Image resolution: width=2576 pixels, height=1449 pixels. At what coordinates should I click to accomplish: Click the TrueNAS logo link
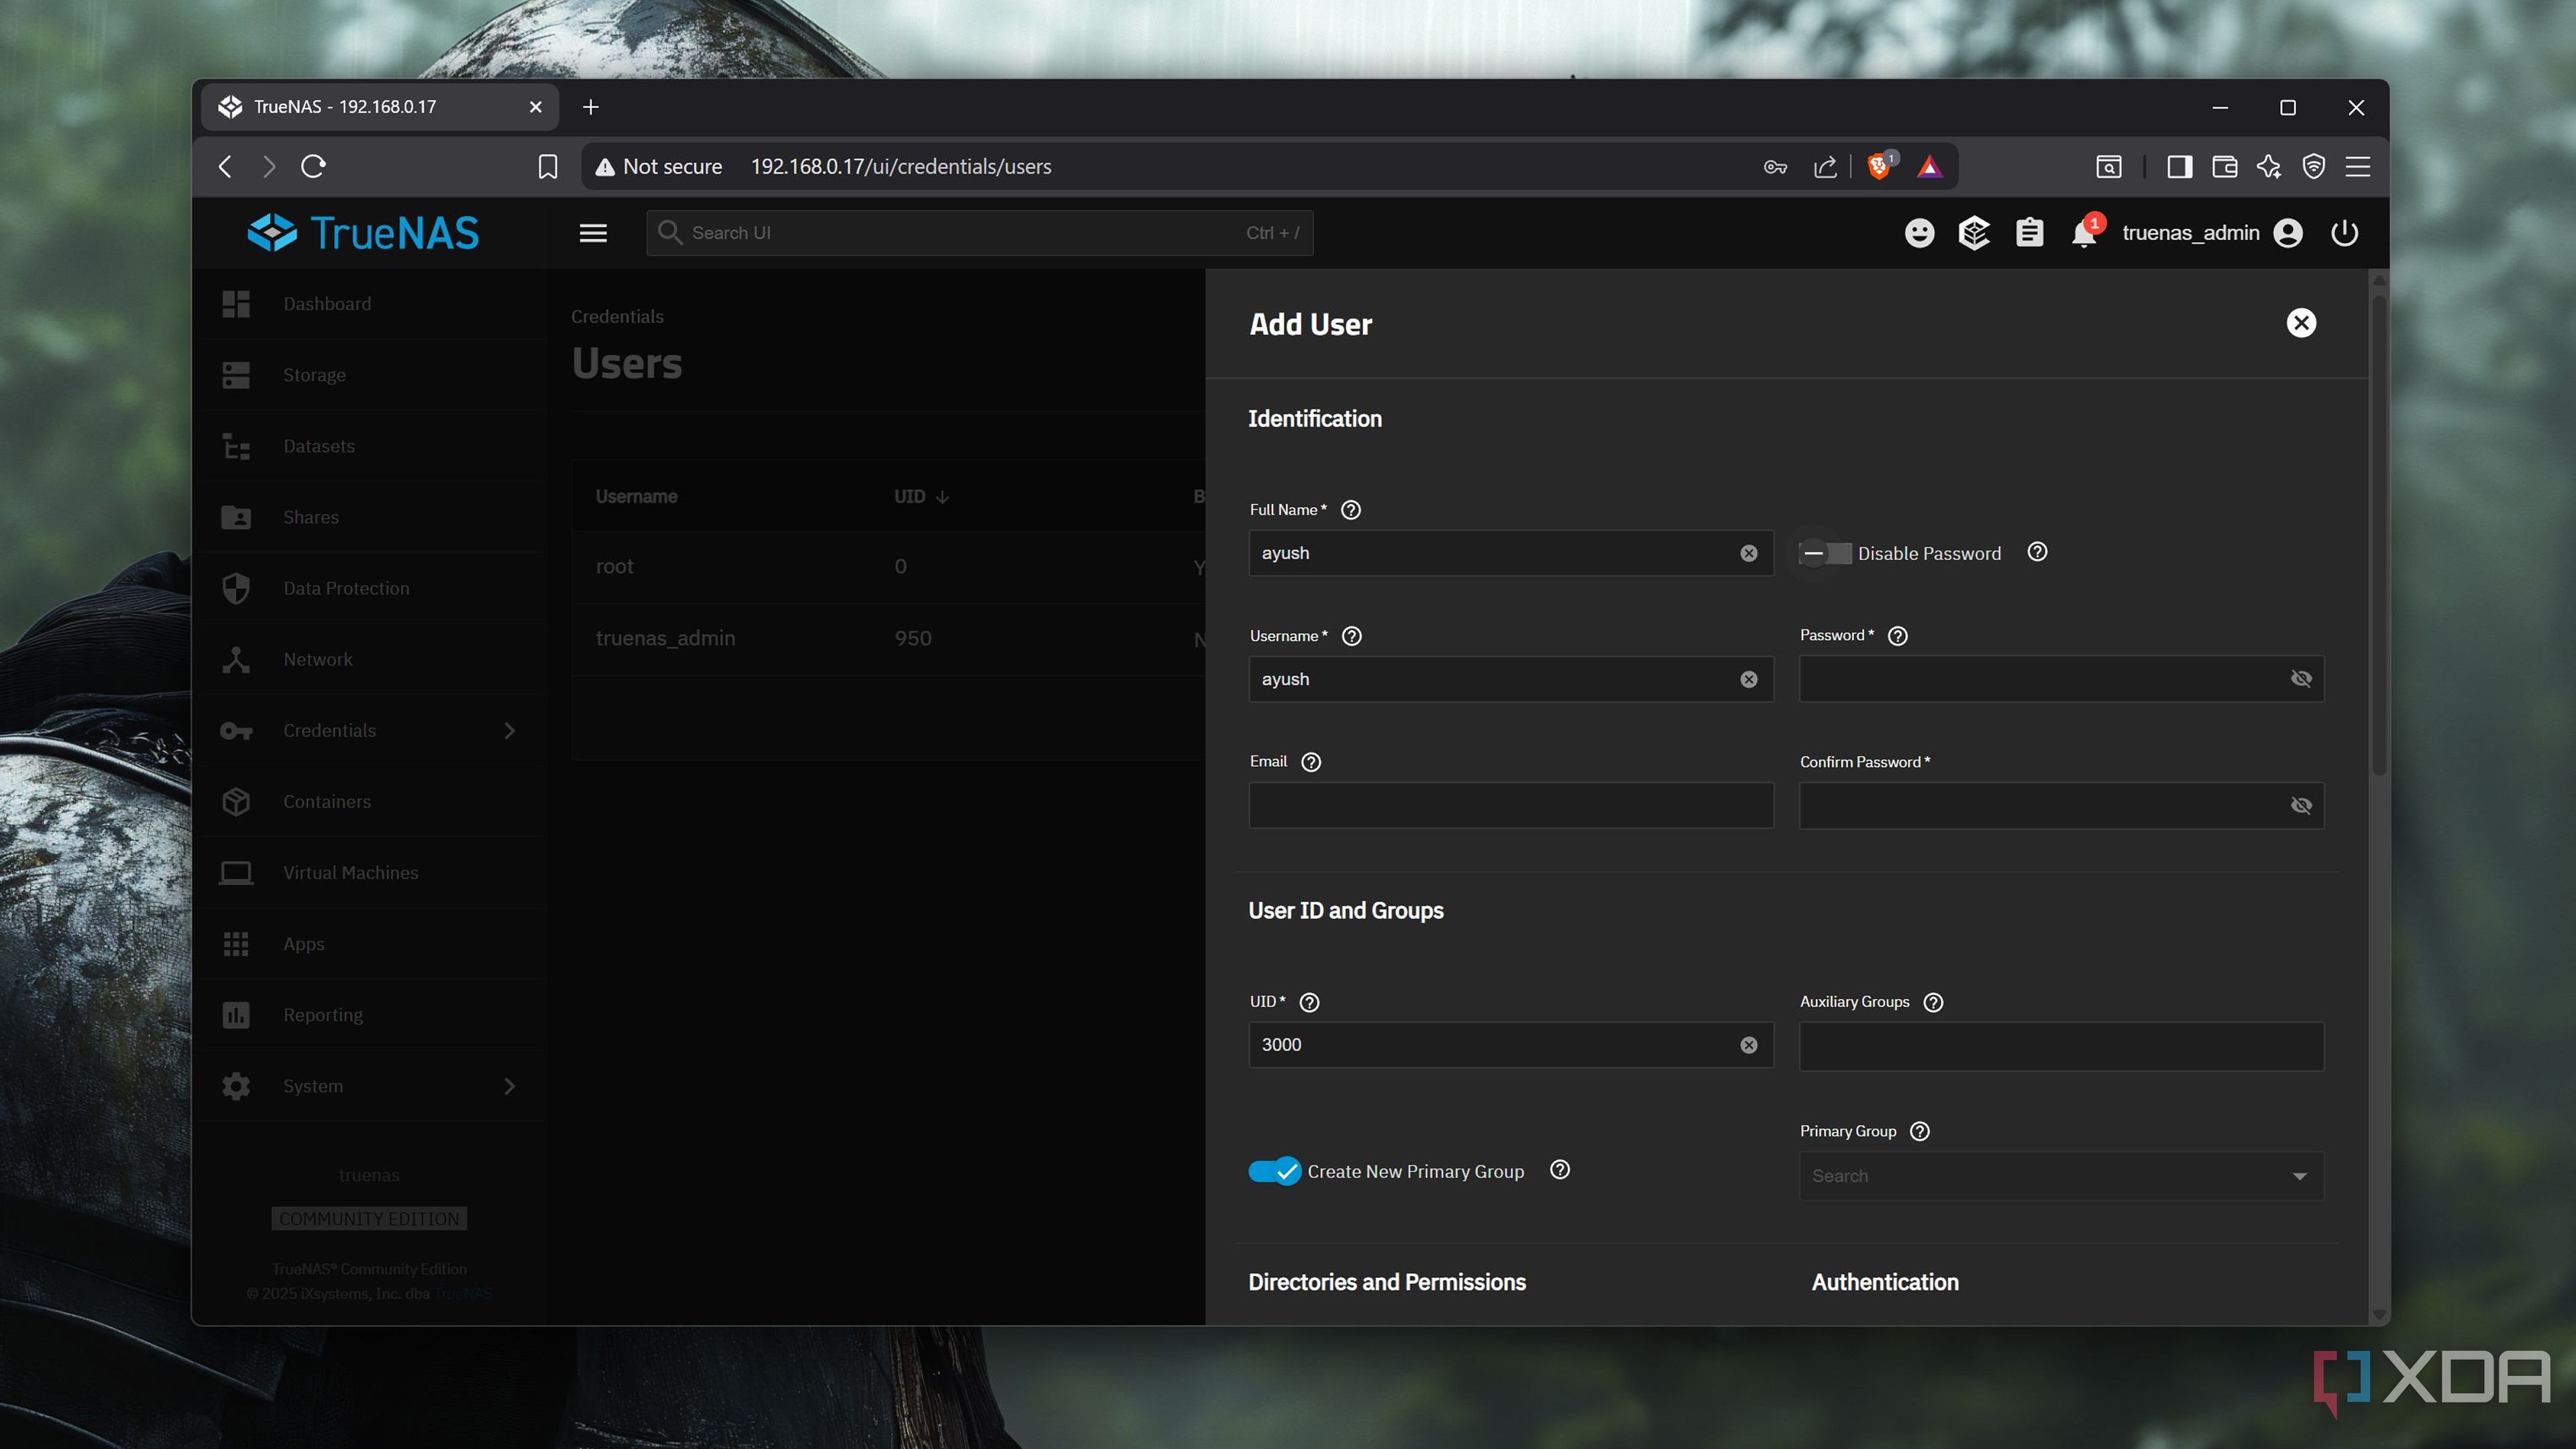pyautogui.click(x=363, y=233)
